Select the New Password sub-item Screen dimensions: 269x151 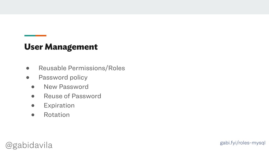pos(66,87)
